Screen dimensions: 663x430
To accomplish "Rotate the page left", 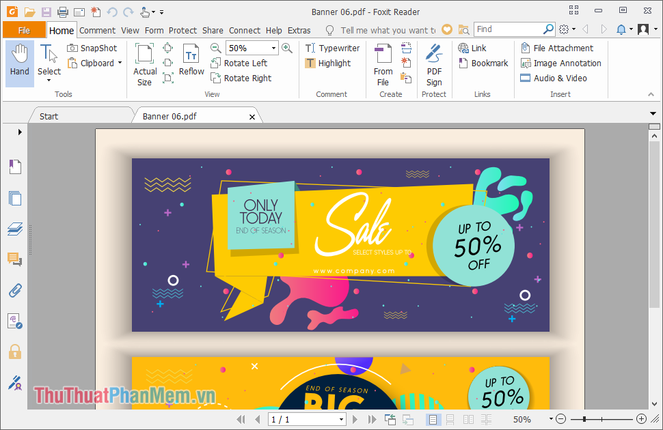I will point(239,63).
